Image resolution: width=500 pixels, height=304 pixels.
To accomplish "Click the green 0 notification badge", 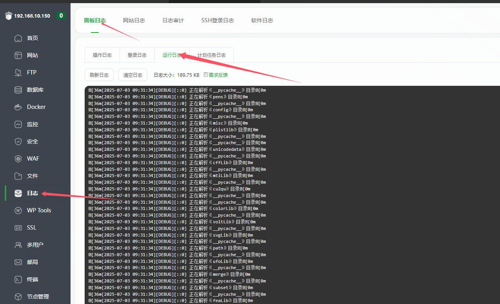I will 61,16.
